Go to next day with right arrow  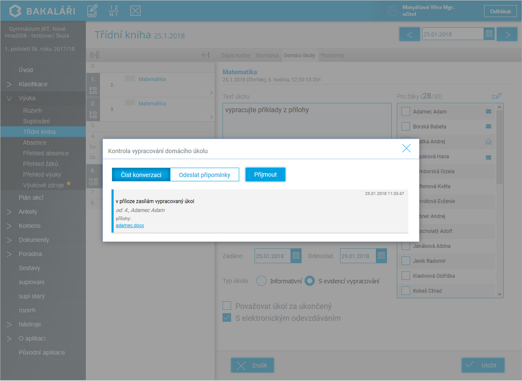pos(507,35)
